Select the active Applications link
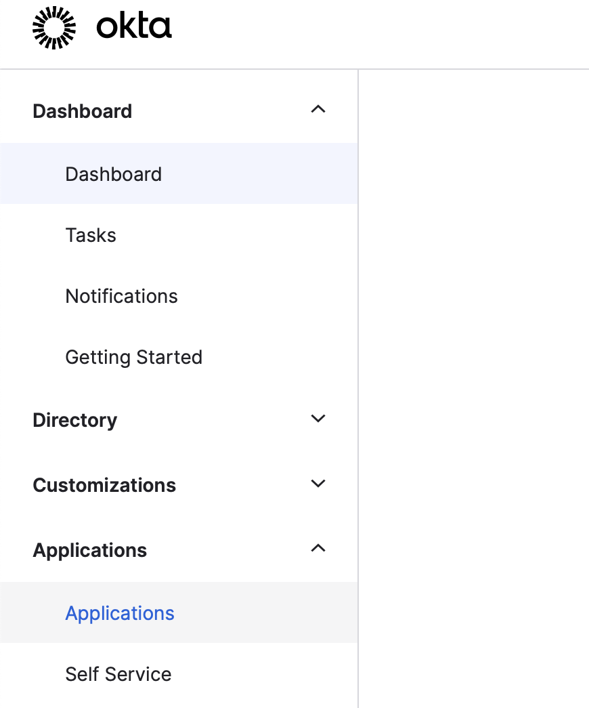589x708 pixels. coord(120,613)
